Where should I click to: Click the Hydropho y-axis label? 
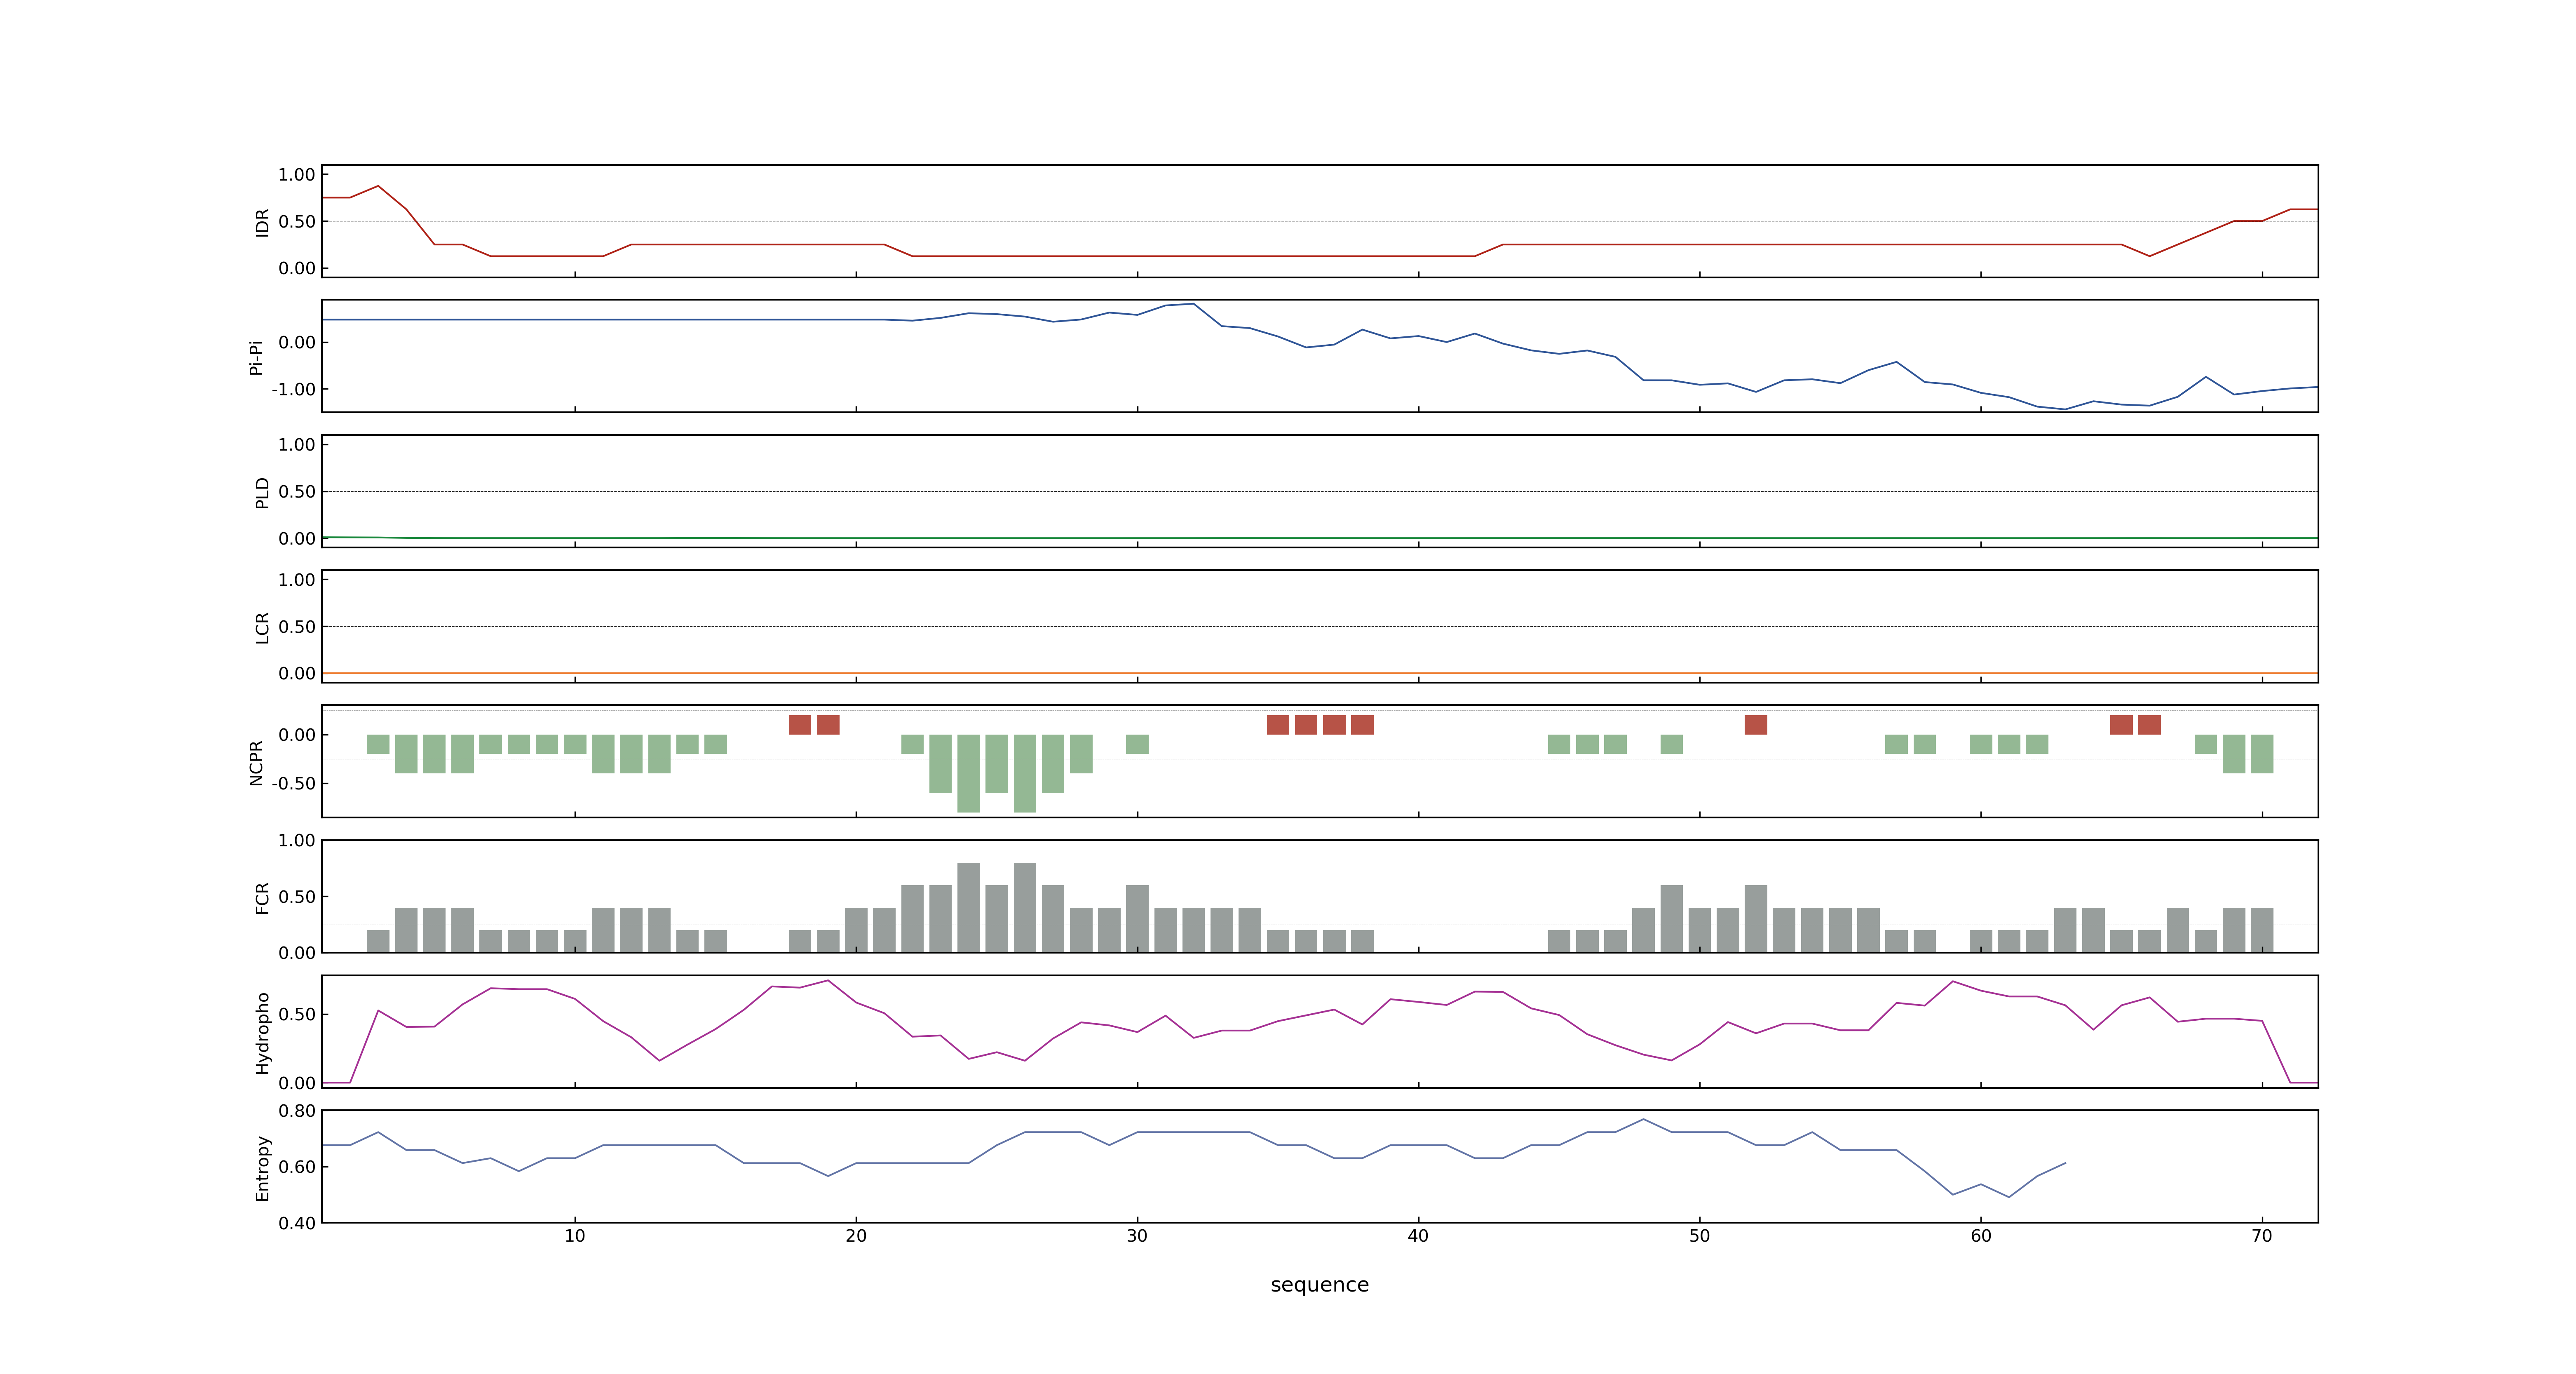pos(262,1033)
